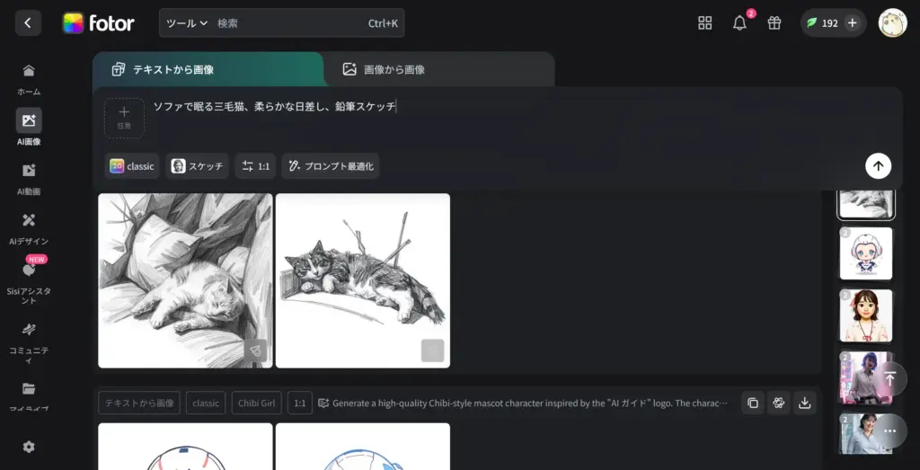Open AI動画 in sidebar
This screenshot has height=470, width=920.
[x=29, y=178]
